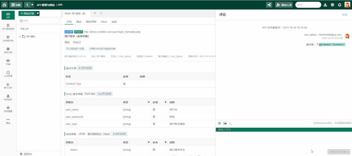Click the share icon in the header

point(269,5)
